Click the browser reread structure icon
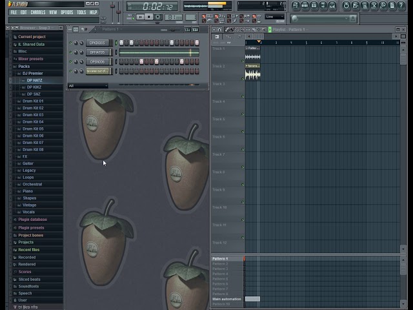Image resolution: width=413 pixels, height=310 pixels. point(17,28)
